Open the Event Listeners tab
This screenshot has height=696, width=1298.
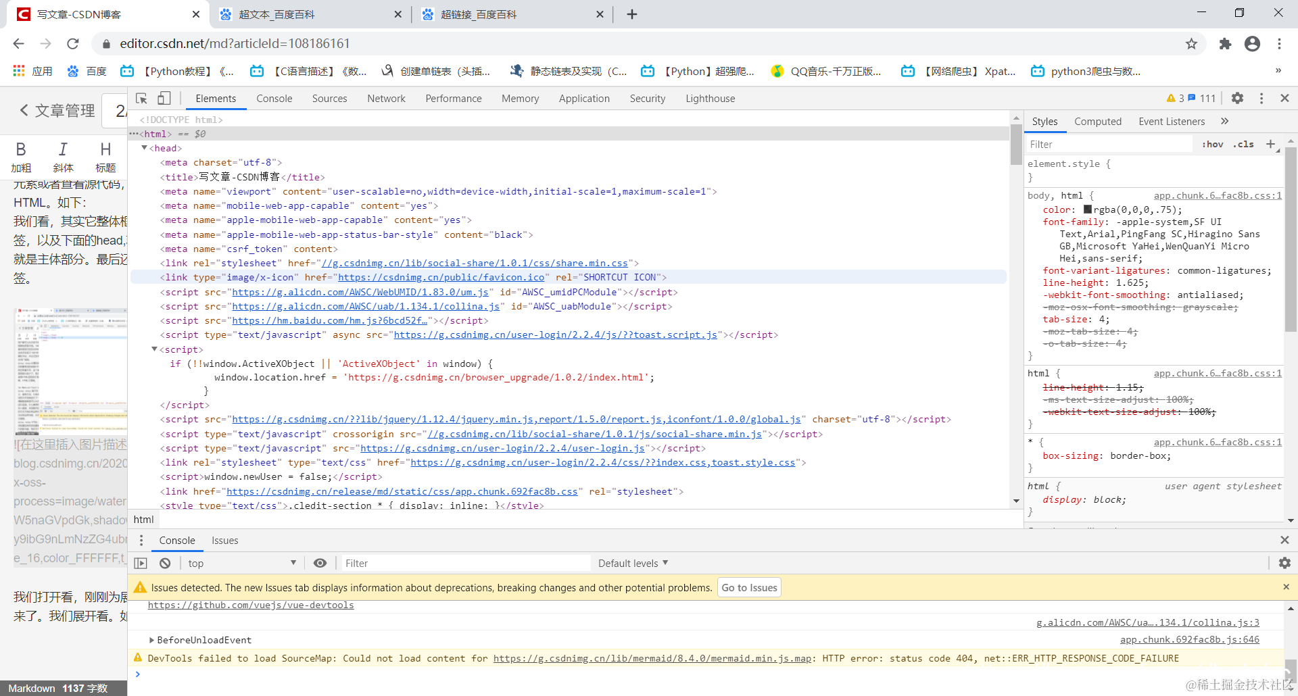click(x=1172, y=121)
